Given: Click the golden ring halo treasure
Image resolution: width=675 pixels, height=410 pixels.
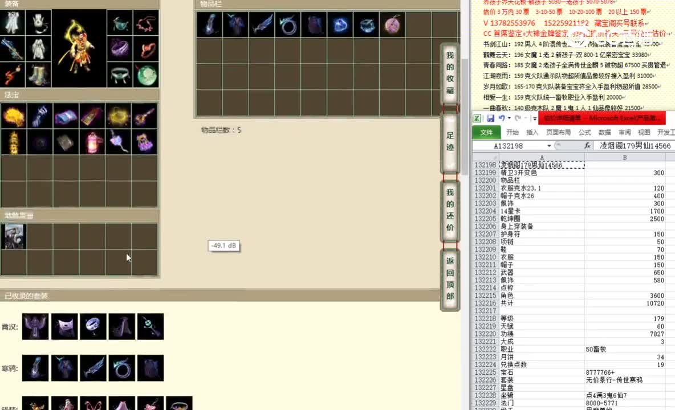Looking at the screenshot, I should (x=119, y=116).
